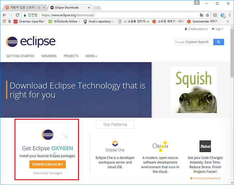Open W3Schools Online bookmark

click(x=64, y=21)
